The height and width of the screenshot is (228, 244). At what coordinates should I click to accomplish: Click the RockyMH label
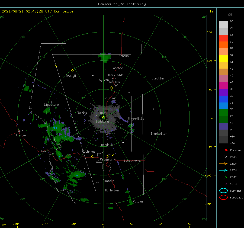72,76
